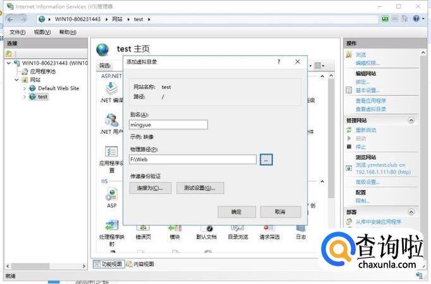Click 从库中安装应用程序 link
Image resolution: width=431 pixels, height=284 pixels.
(379, 222)
